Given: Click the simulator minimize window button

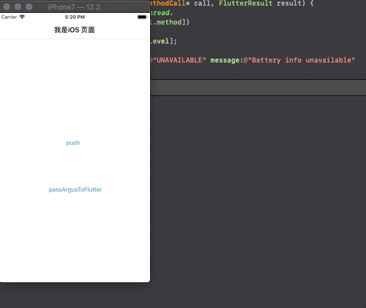Looking at the screenshot, I should [x=18, y=7].
